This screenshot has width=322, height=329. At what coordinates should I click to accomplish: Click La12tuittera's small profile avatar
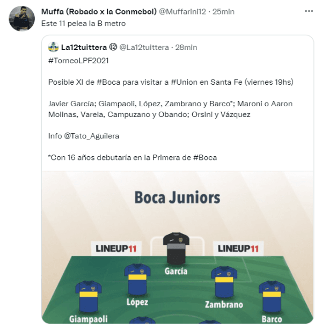tap(53, 47)
